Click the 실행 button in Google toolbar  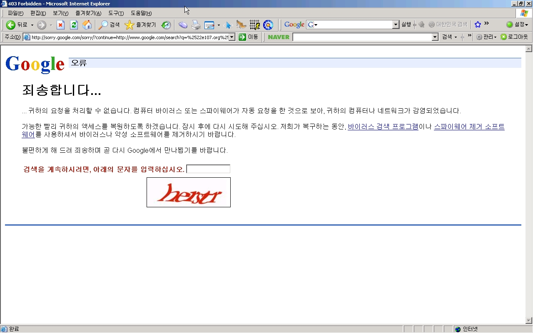pyautogui.click(x=406, y=25)
